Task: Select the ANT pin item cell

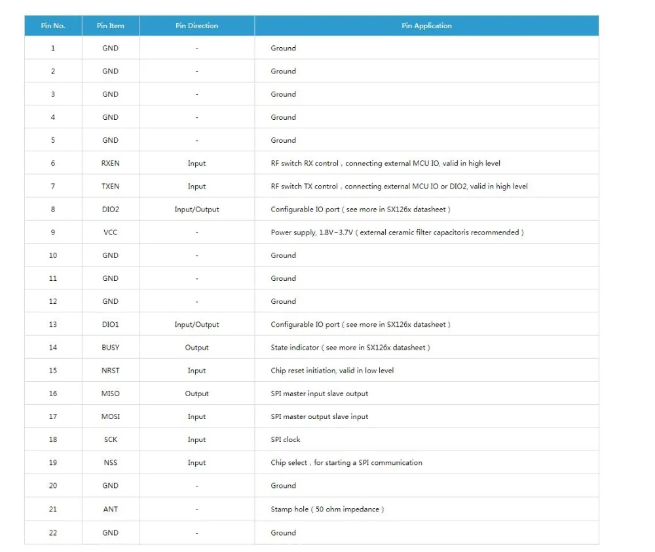Action: click(111, 509)
